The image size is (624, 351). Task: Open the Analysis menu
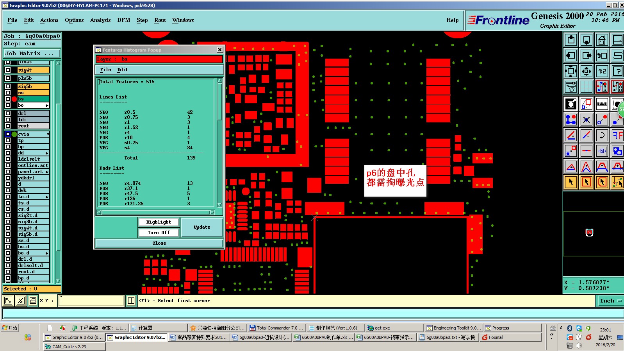coord(100,20)
